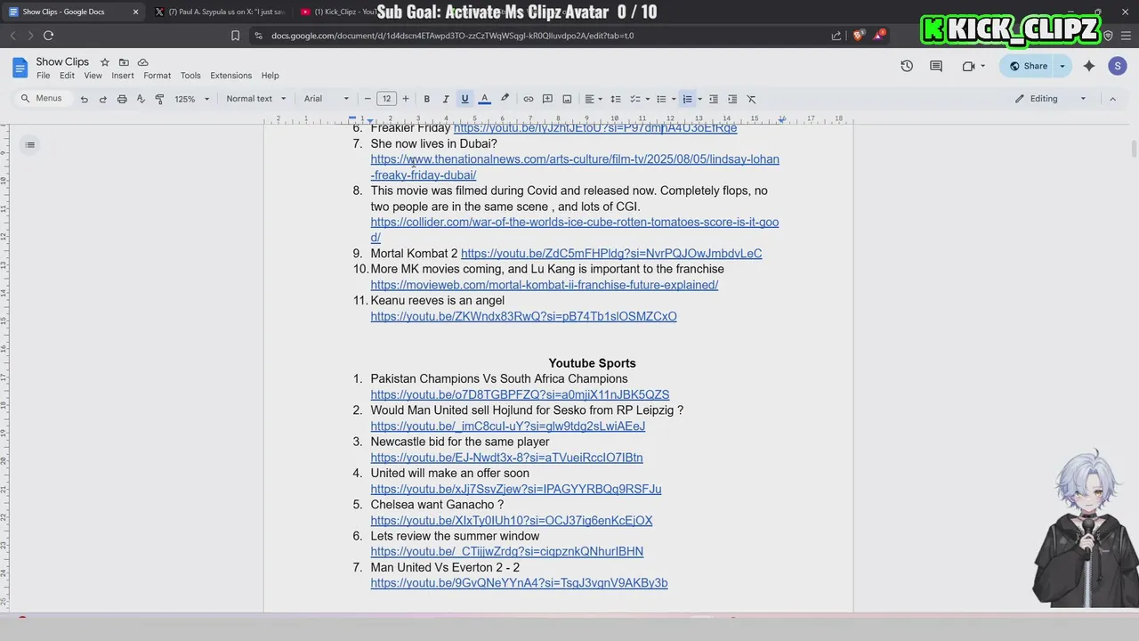Increase the paragraph indent
Screen dimensions: 1139x641
point(732,99)
